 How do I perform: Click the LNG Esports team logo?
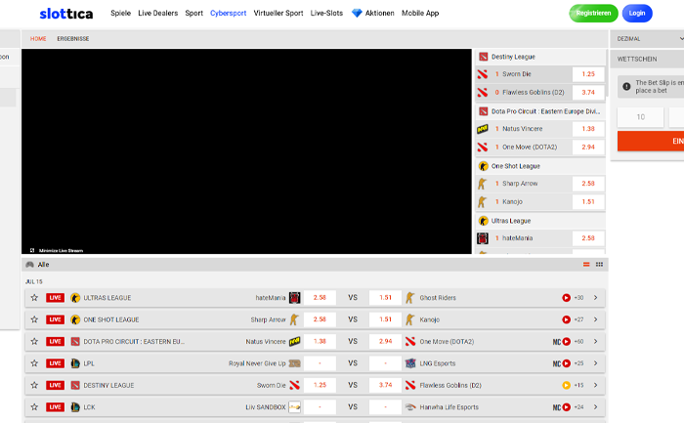click(x=410, y=363)
